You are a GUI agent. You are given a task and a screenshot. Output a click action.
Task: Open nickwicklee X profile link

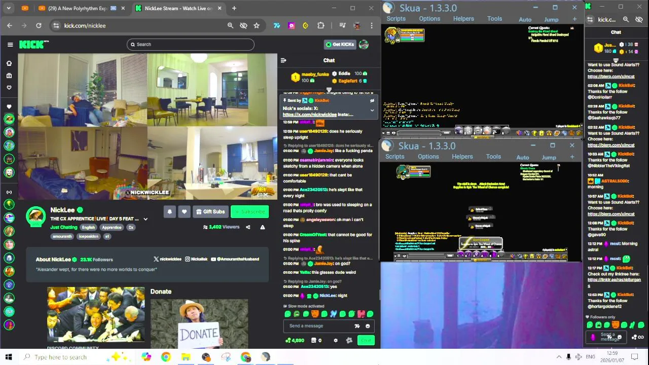(x=167, y=259)
